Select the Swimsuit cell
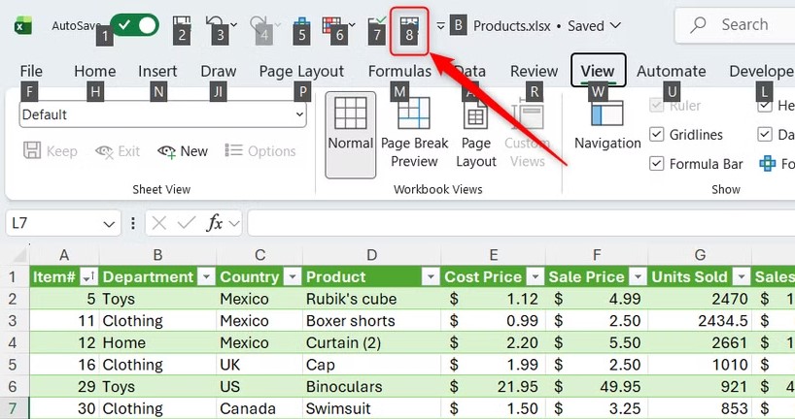 click(x=371, y=408)
